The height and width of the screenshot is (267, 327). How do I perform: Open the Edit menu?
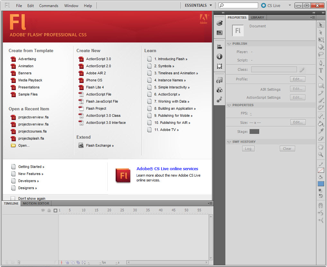pyautogui.click(x=31, y=6)
